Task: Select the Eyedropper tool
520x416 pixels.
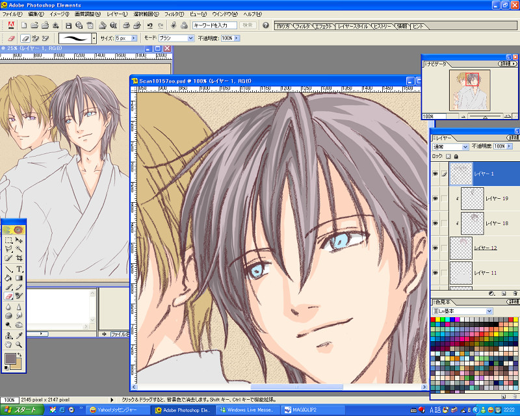Action: pyautogui.click(x=19, y=335)
